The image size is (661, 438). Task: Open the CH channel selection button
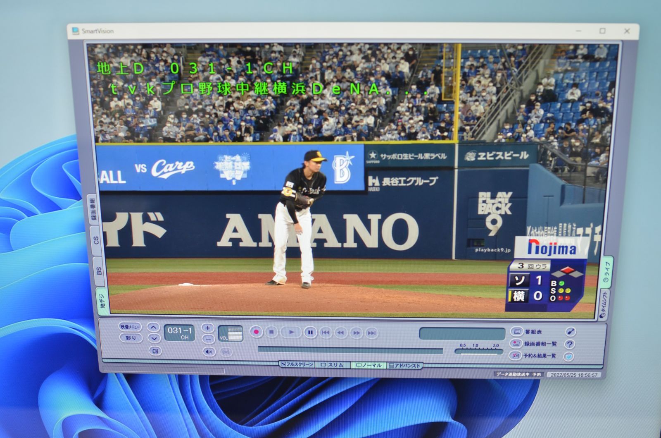[155, 351]
